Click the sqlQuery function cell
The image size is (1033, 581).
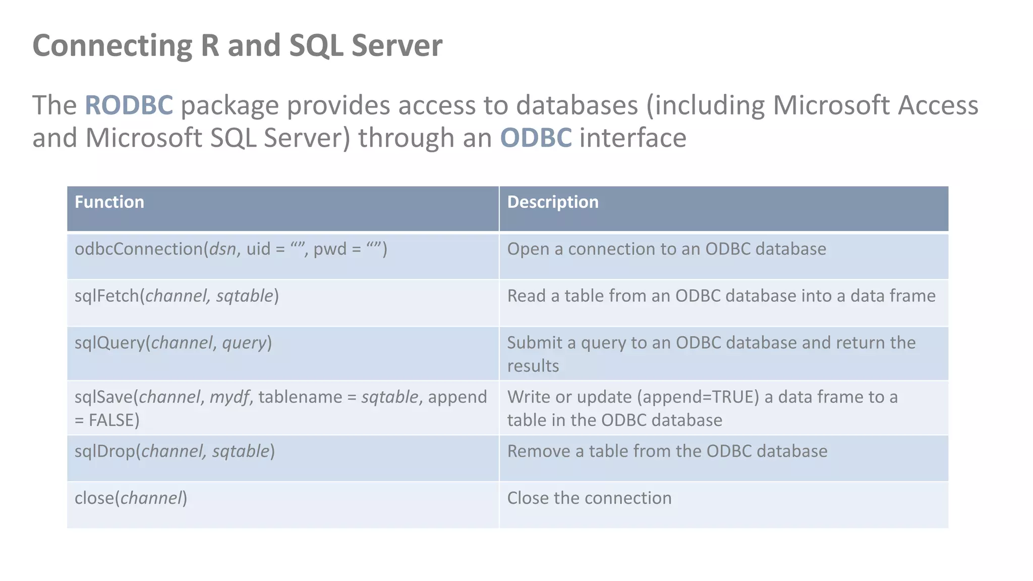point(173,343)
